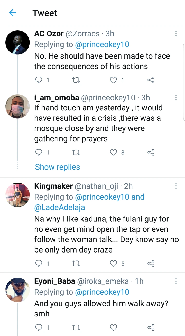Open more options on AC Ozor's tweet

coord(176,34)
